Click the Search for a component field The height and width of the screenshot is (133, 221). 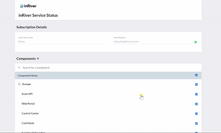coord(108,68)
